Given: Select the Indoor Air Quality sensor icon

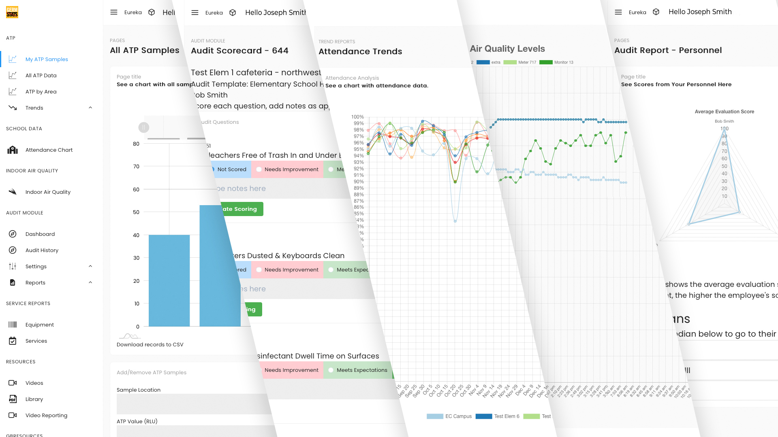Looking at the screenshot, I should coord(12,192).
